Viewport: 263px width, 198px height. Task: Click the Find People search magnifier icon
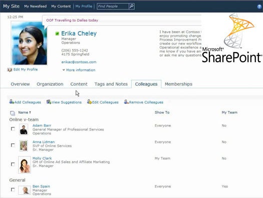click(132, 7)
